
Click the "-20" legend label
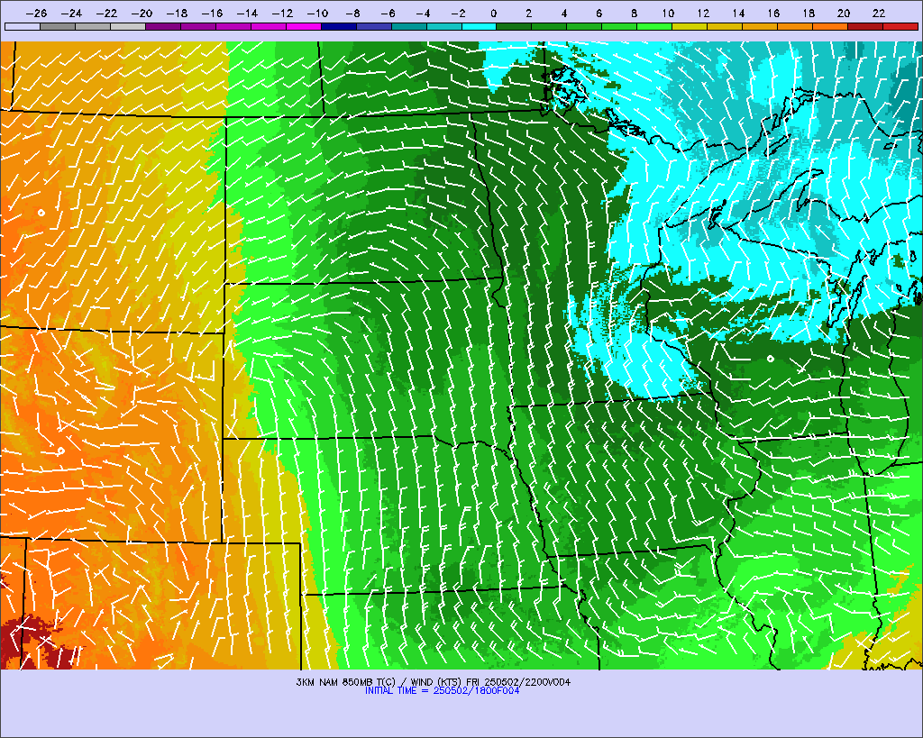[x=142, y=13]
